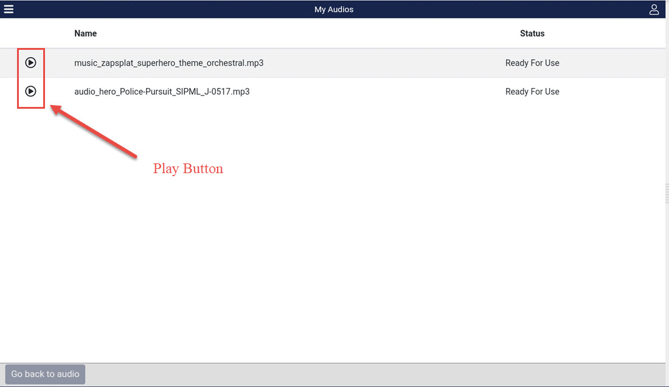669x387 pixels.
Task: Click the My Audios page title
Action: click(333, 9)
